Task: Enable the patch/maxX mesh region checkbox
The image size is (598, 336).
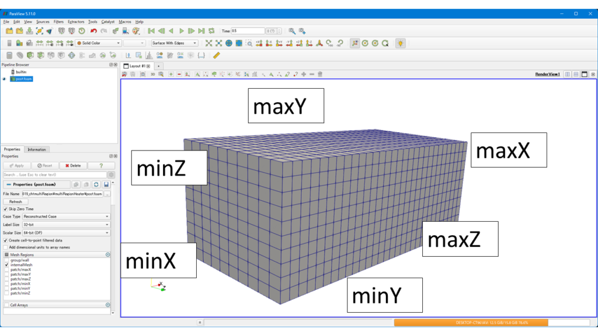Action: click(6, 270)
